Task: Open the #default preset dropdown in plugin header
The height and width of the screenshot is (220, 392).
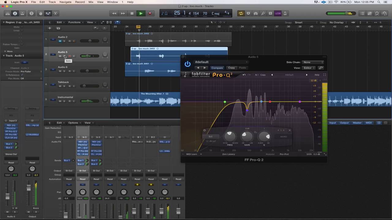Action: click(221, 62)
